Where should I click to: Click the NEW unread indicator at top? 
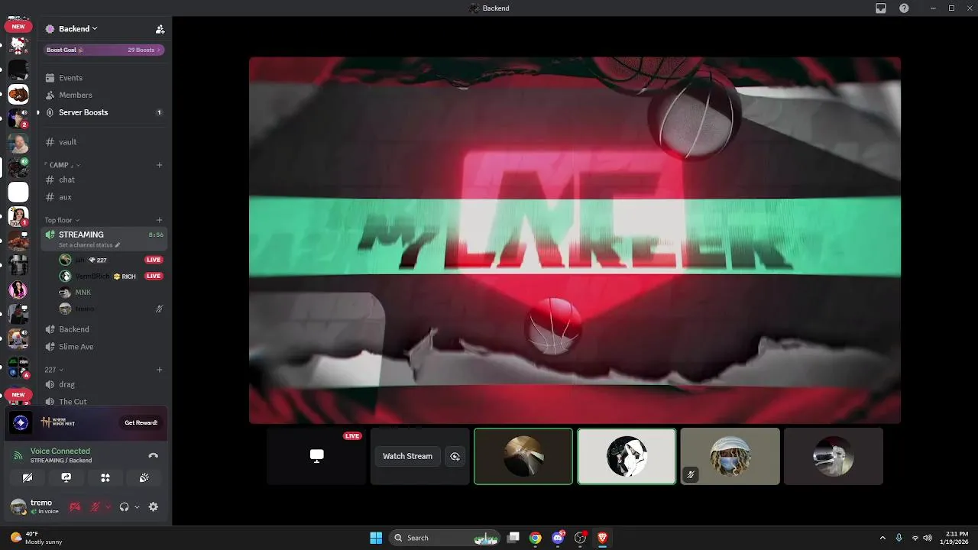pyautogui.click(x=18, y=26)
